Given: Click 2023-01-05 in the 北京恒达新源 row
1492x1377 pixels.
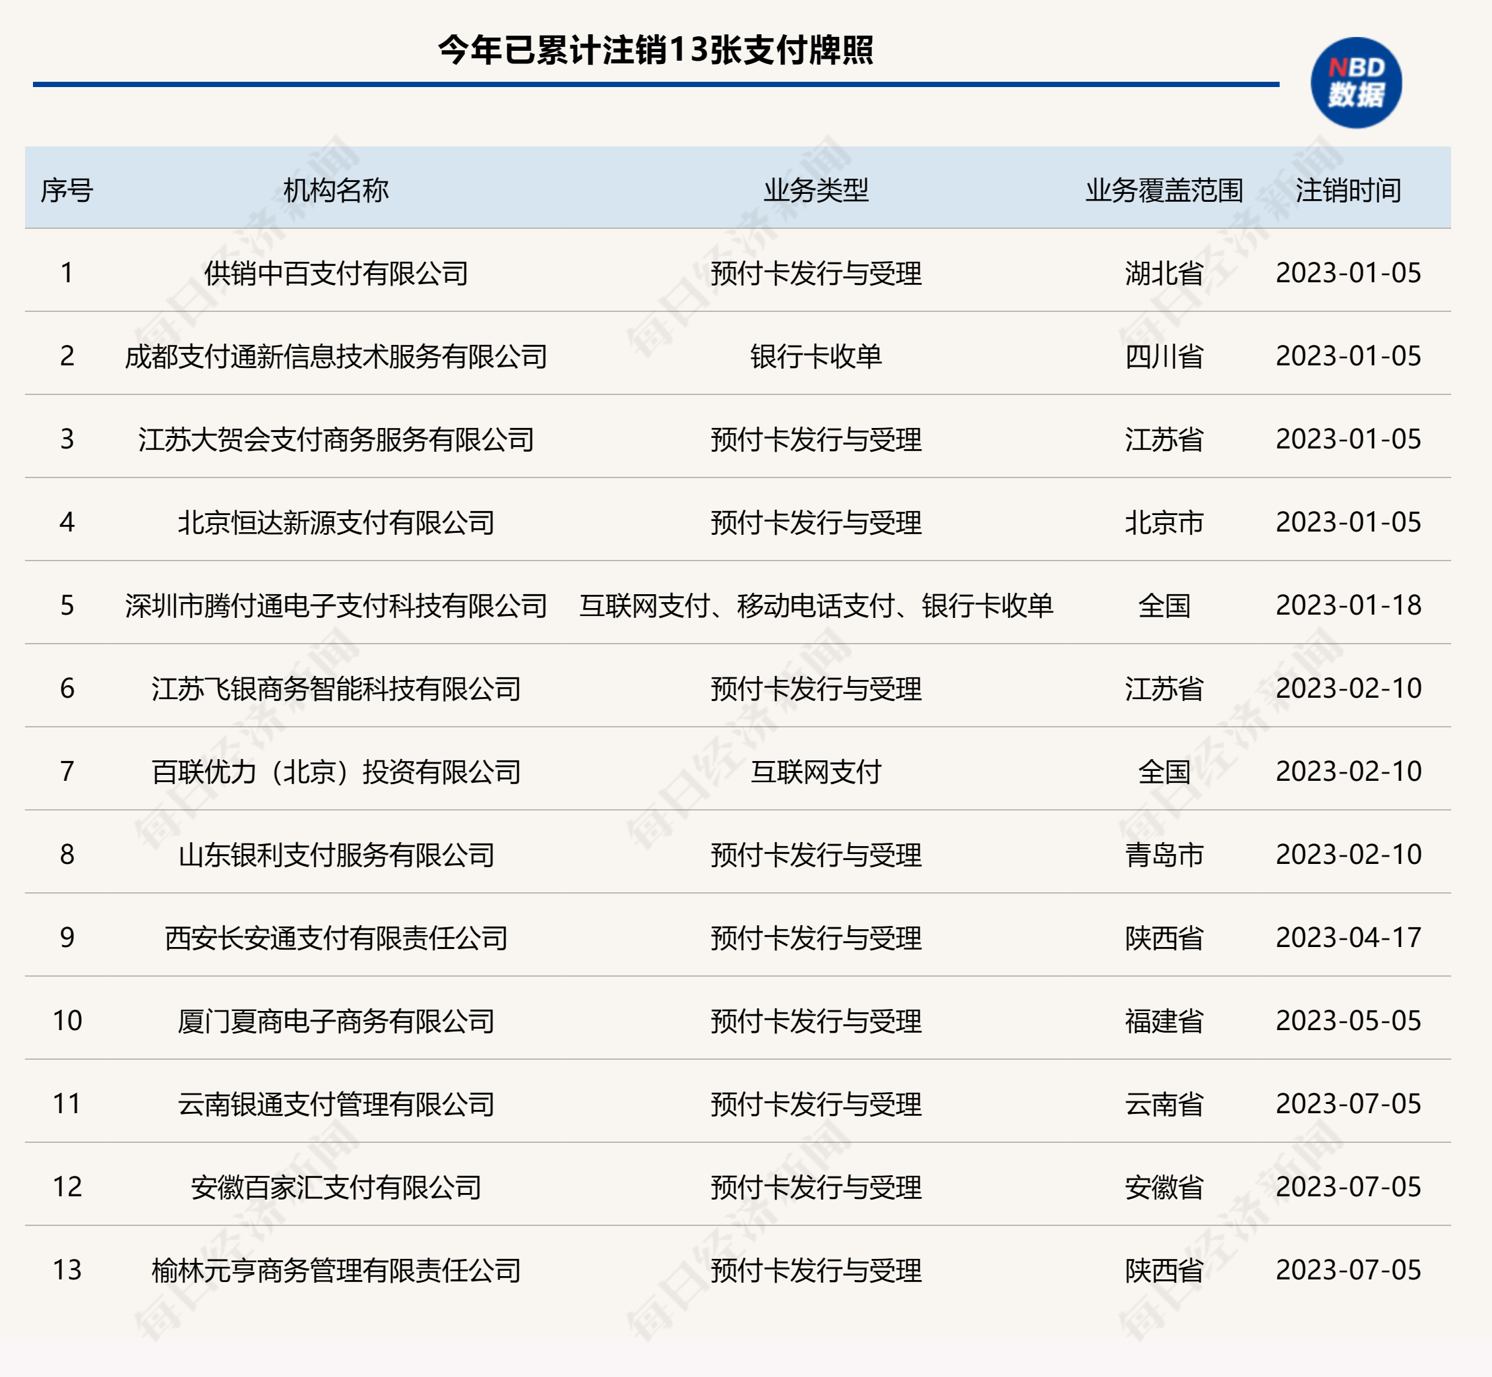Looking at the screenshot, I should [1348, 522].
